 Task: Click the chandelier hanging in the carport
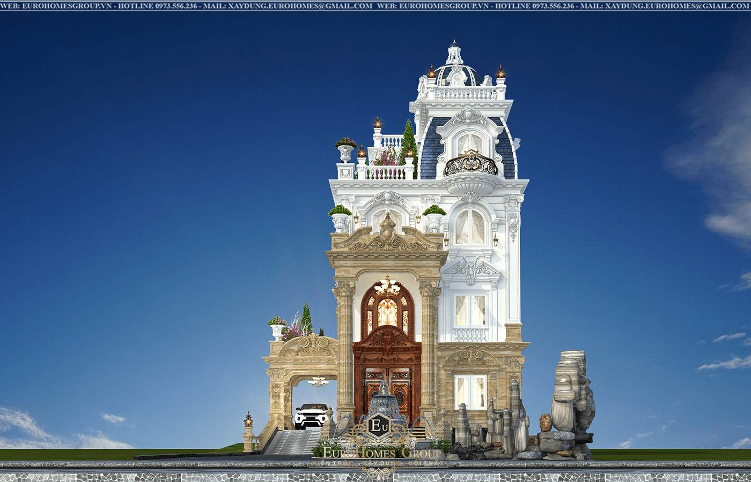318,381
